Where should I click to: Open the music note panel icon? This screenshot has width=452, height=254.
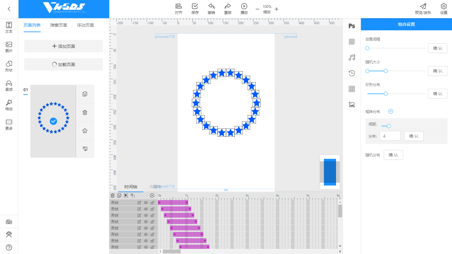(x=352, y=58)
